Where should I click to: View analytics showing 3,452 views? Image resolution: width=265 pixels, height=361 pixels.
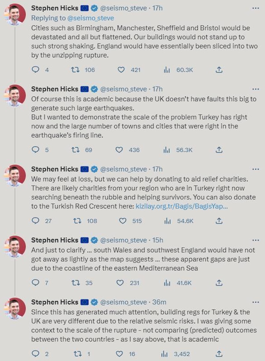(x=164, y=354)
